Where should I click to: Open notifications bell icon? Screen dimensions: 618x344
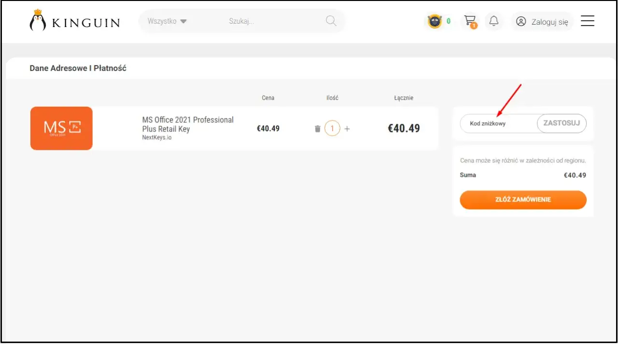click(x=493, y=21)
